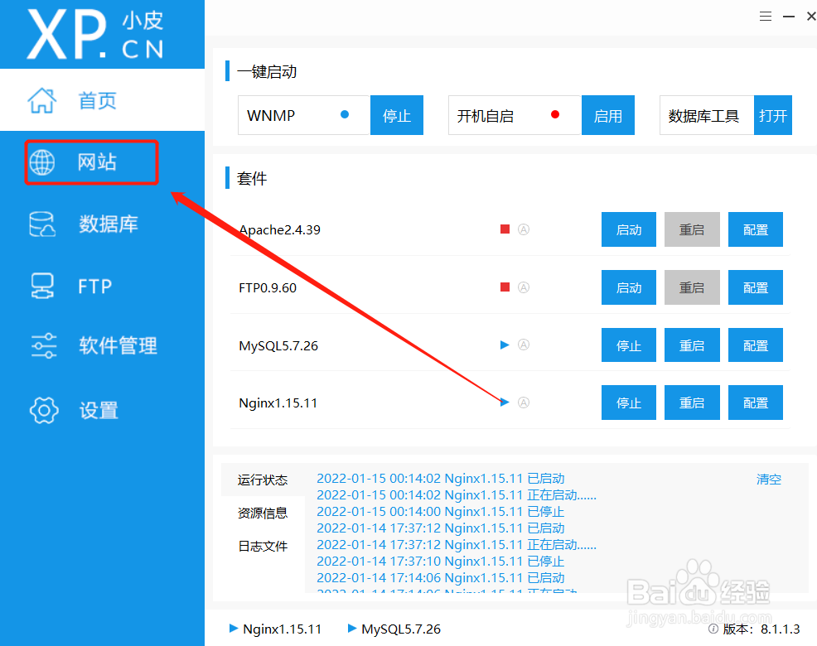Open 数据库工具 with the 打开 button

pos(773,115)
